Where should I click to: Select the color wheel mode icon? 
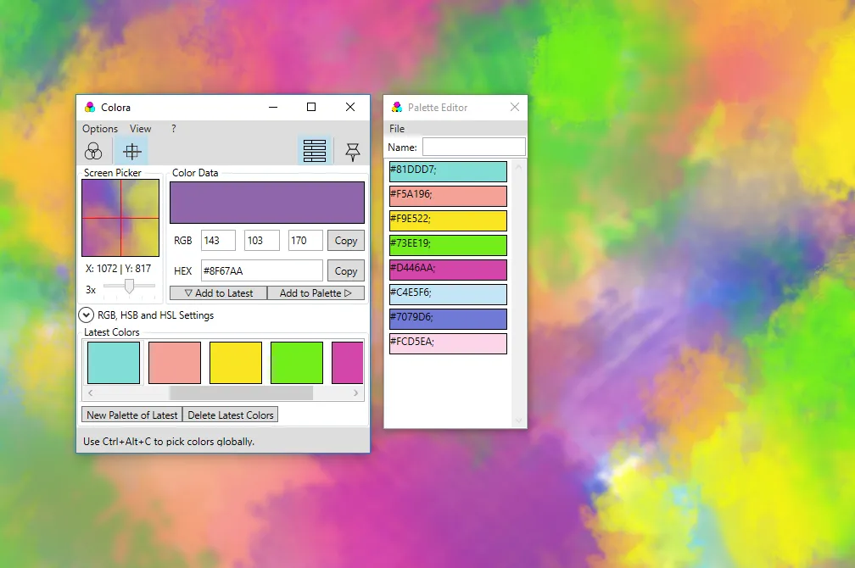(x=93, y=150)
